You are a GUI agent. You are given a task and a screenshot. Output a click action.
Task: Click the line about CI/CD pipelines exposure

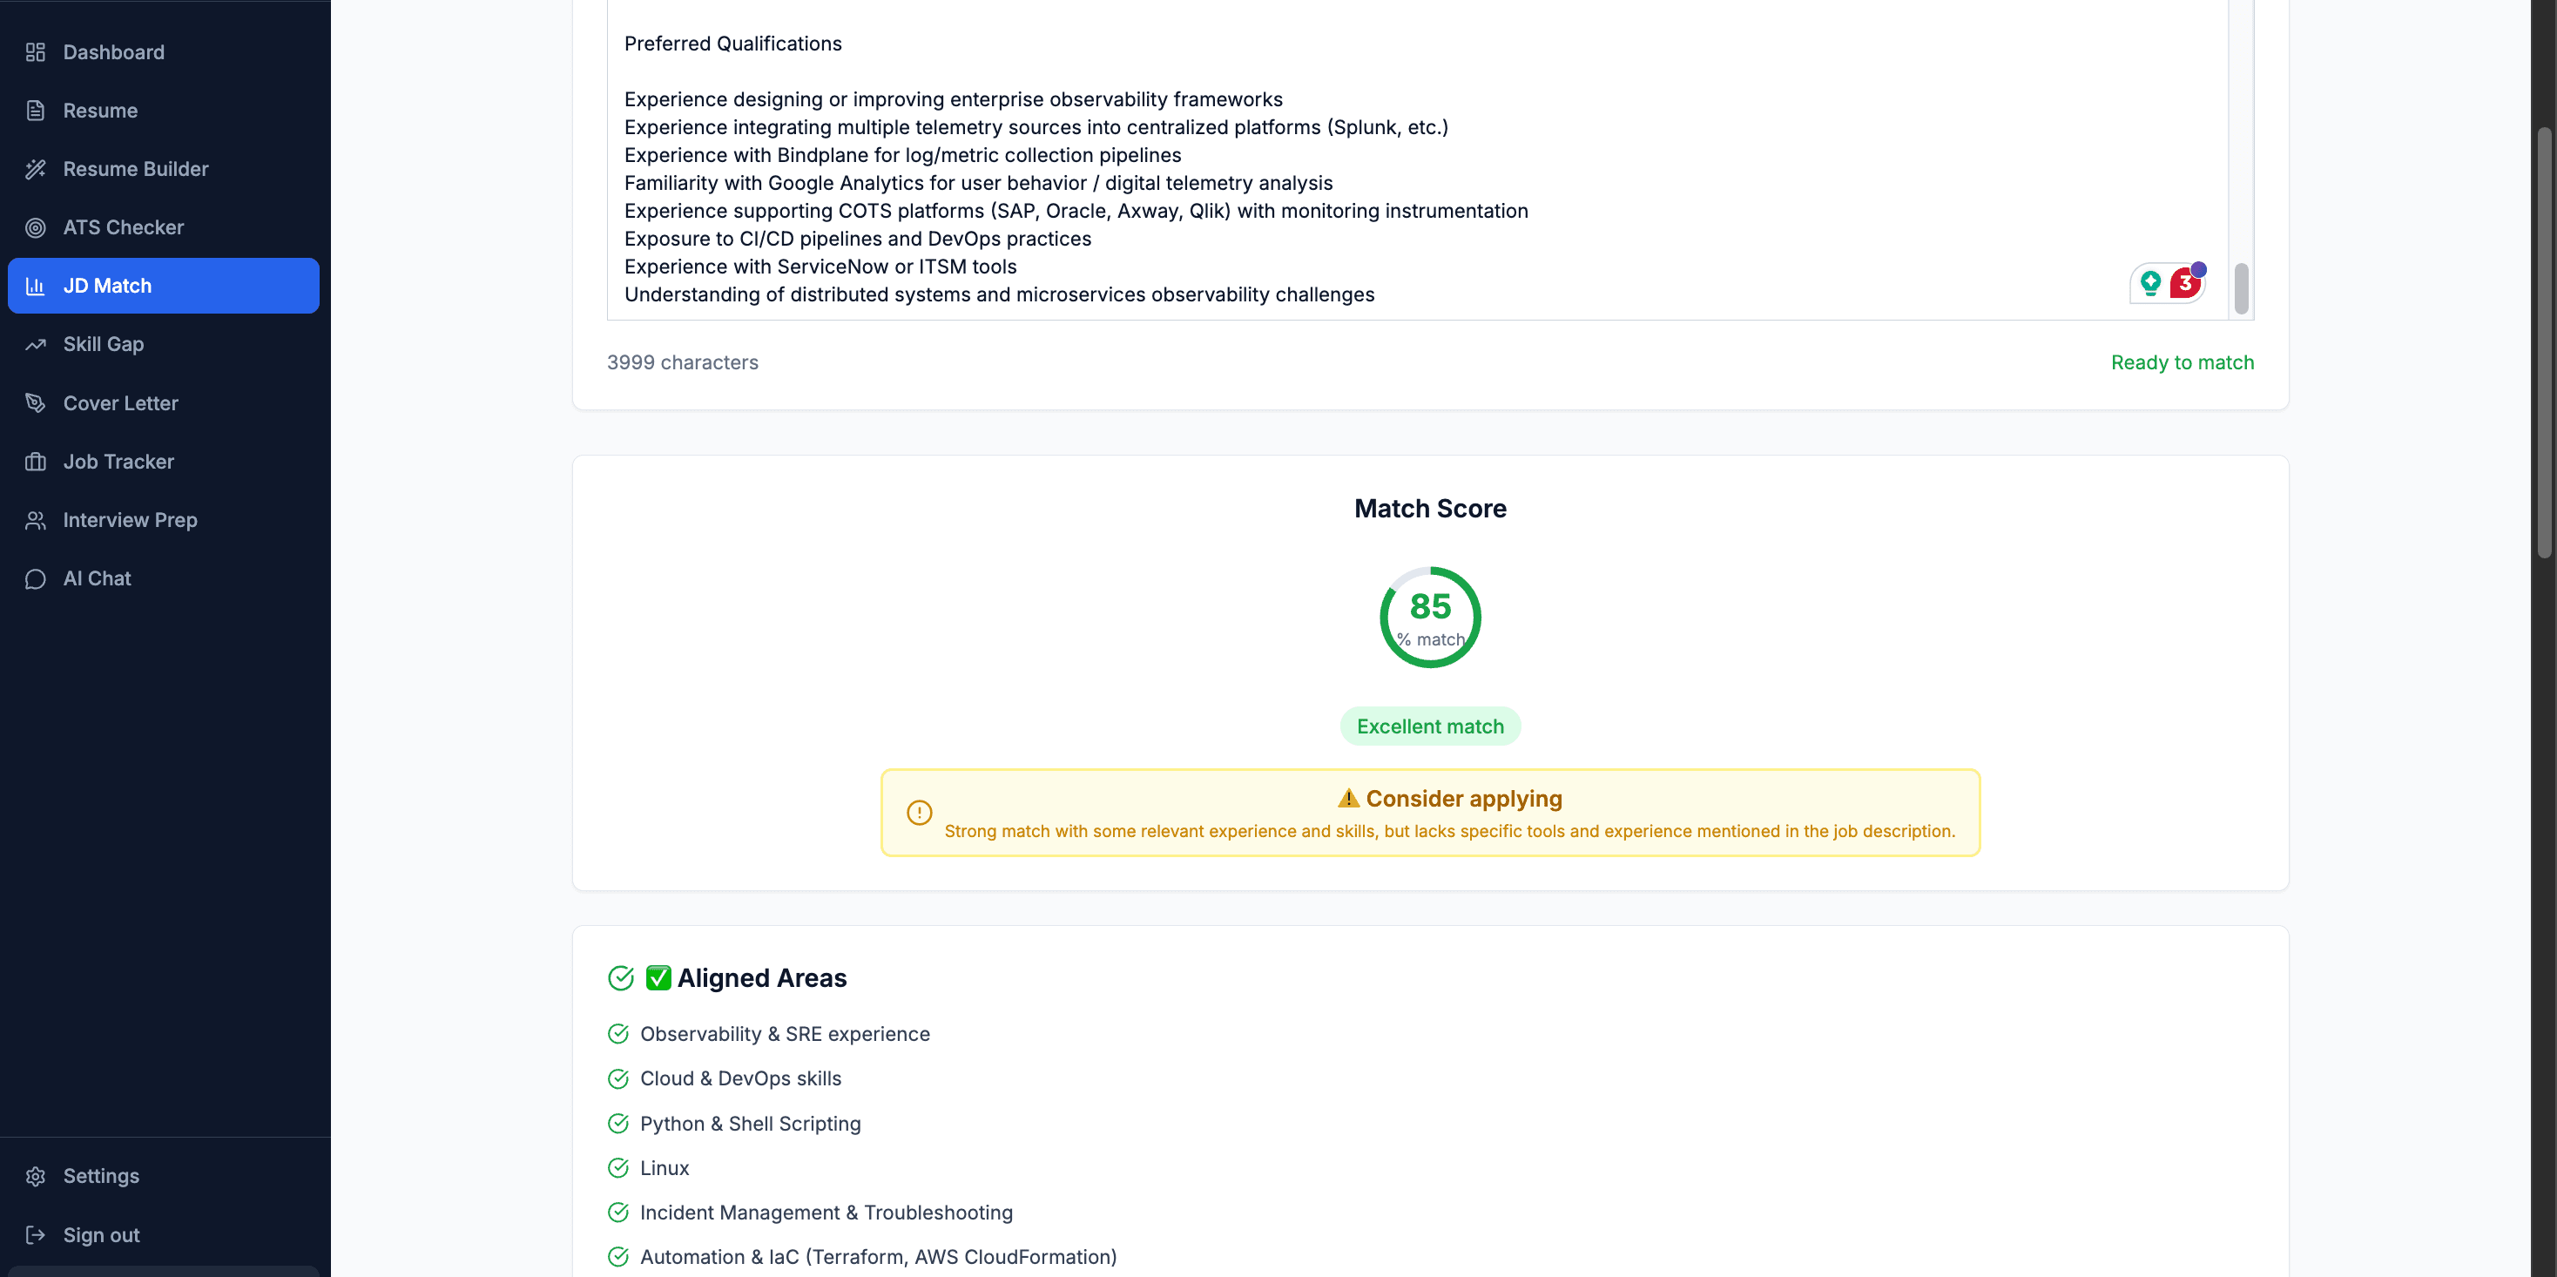click(x=858, y=239)
